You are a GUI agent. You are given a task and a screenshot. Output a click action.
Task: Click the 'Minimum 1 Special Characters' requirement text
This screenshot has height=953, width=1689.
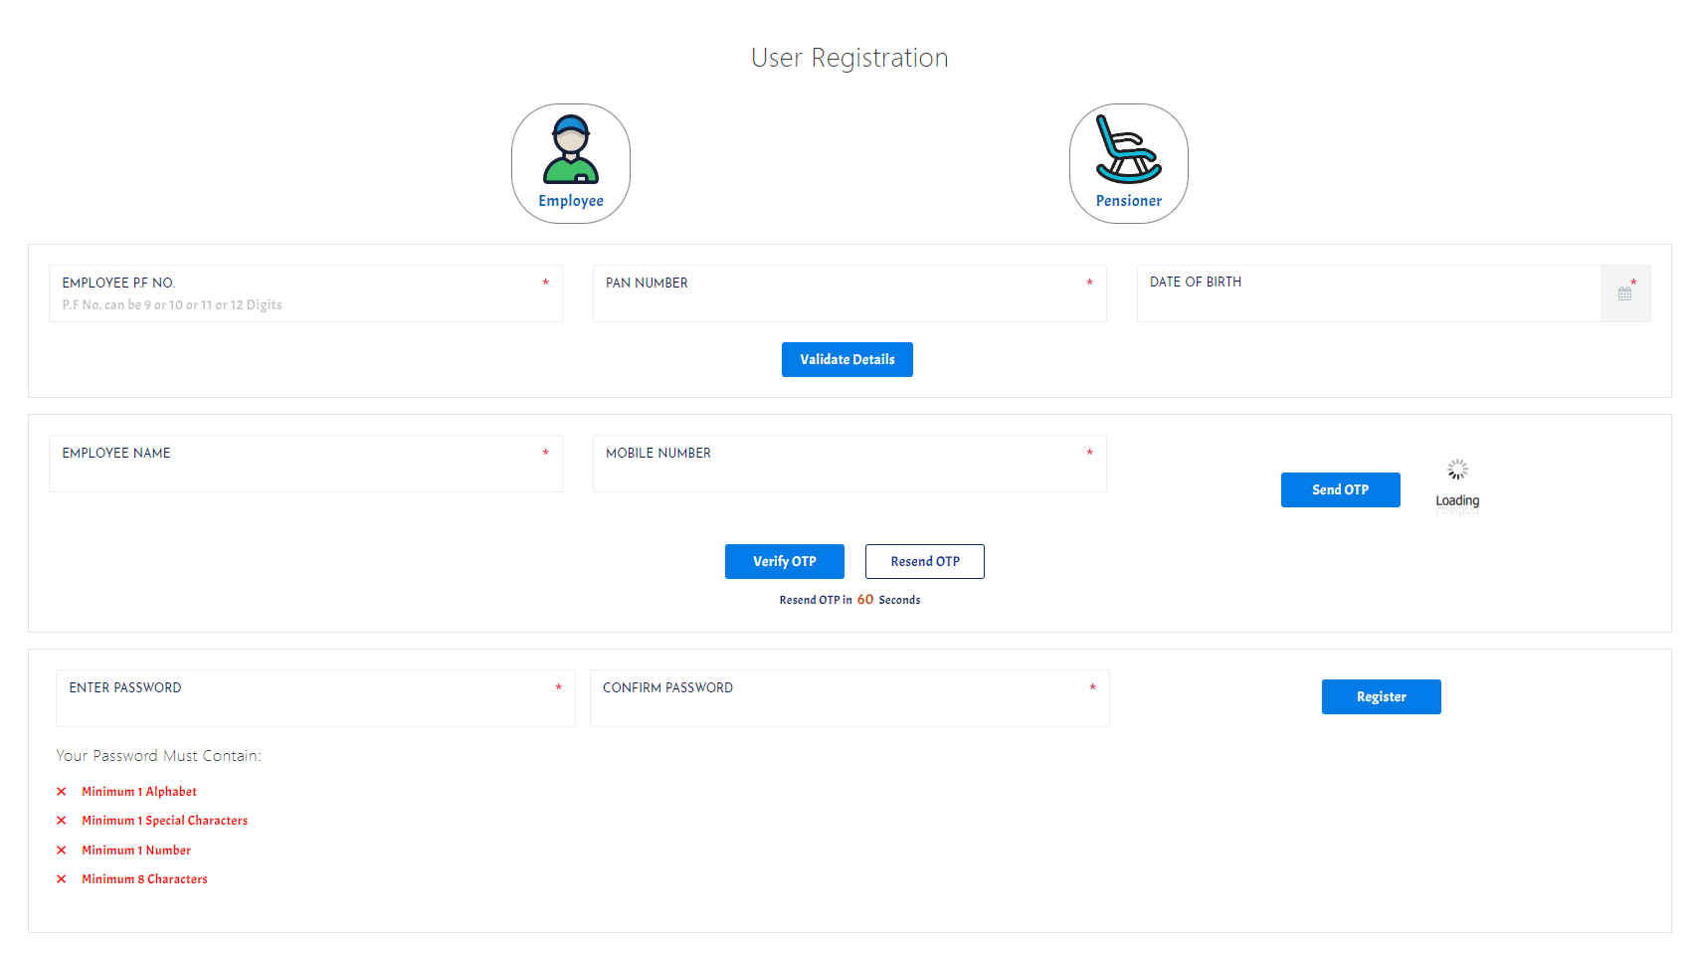[x=165, y=821]
